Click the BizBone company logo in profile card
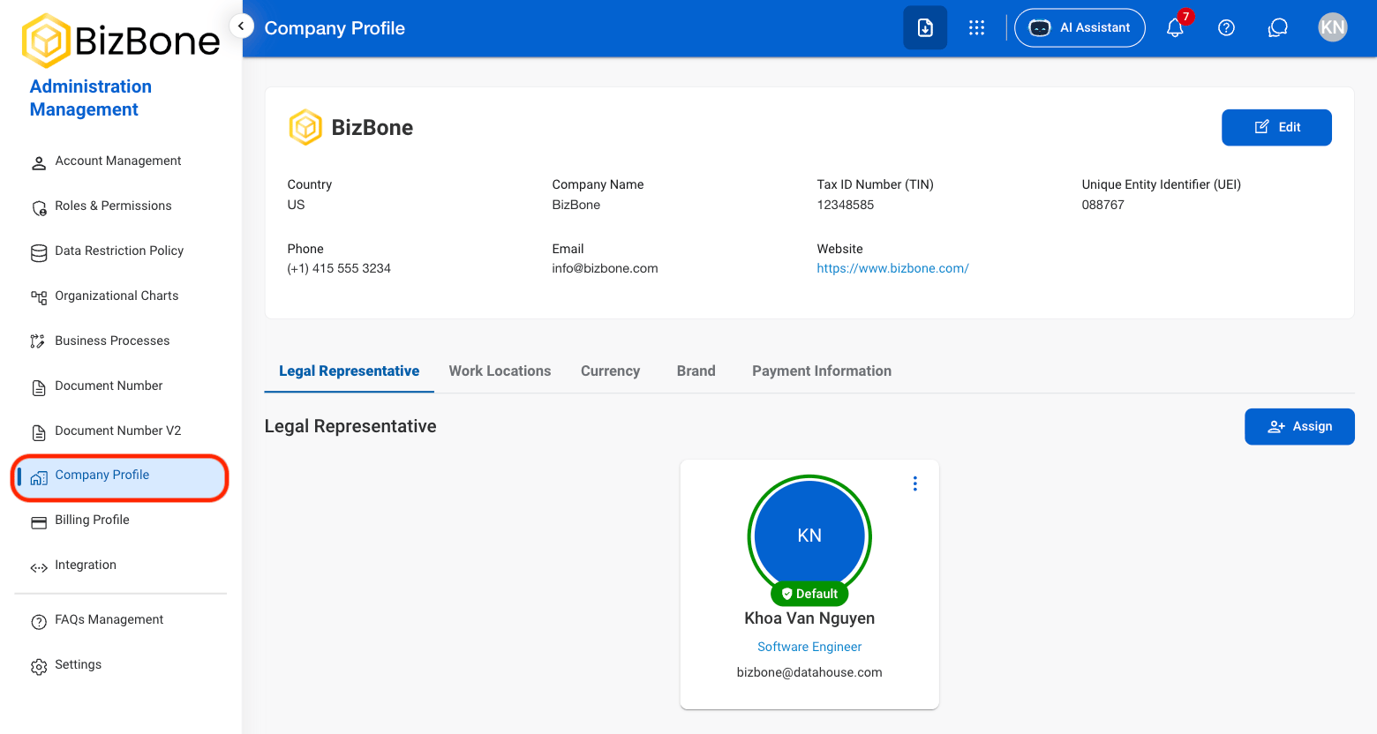Image resolution: width=1377 pixels, height=734 pixels. (x=305, y=127)
